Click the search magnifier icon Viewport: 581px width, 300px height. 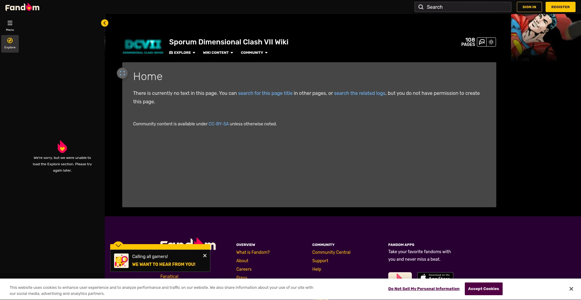[x=421, y=7]
